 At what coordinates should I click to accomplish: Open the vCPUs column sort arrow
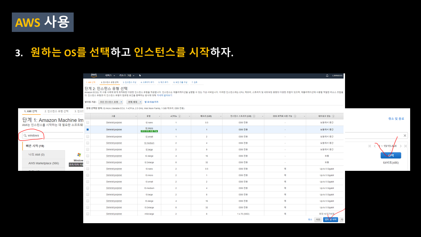189,116
